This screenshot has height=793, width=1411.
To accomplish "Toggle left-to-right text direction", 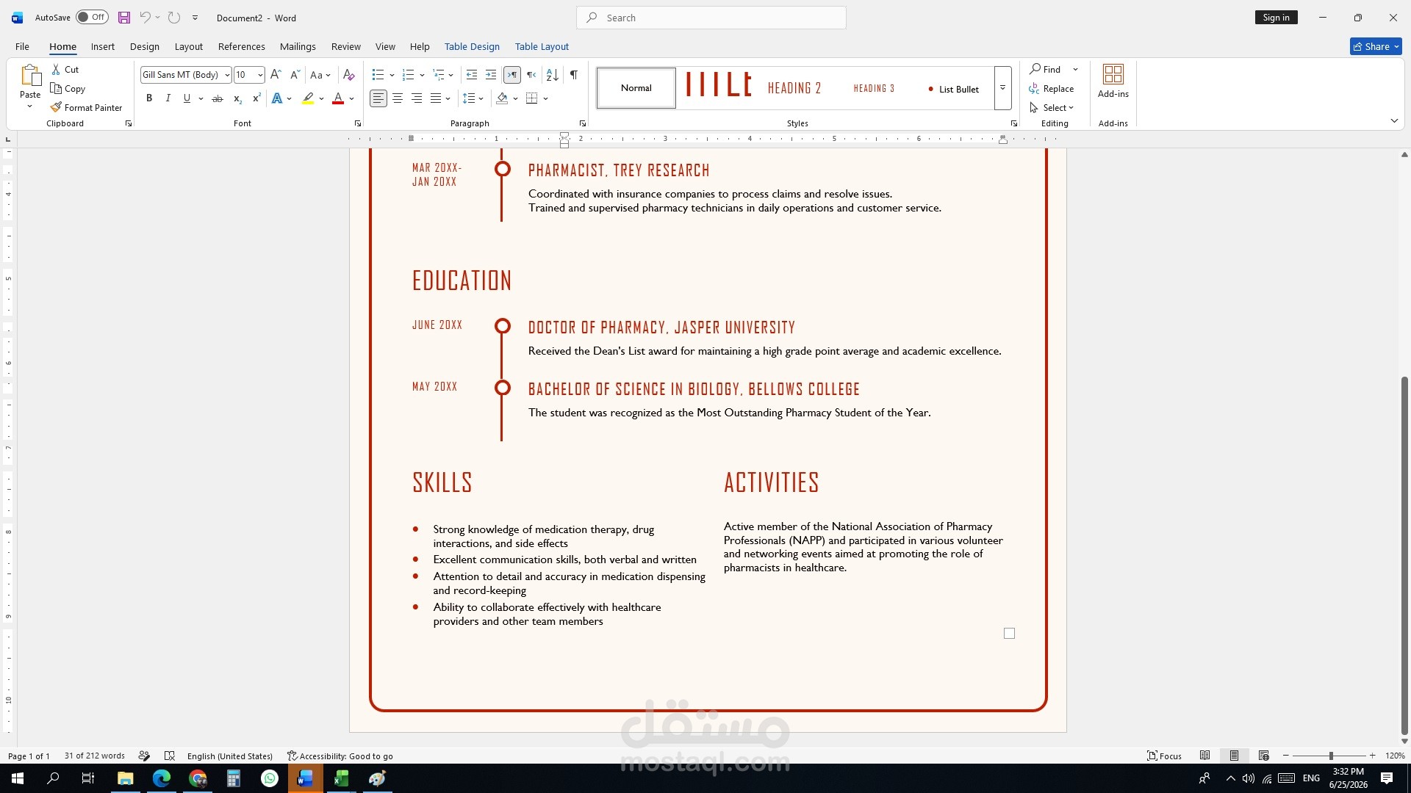I will [x=512, y=74].
